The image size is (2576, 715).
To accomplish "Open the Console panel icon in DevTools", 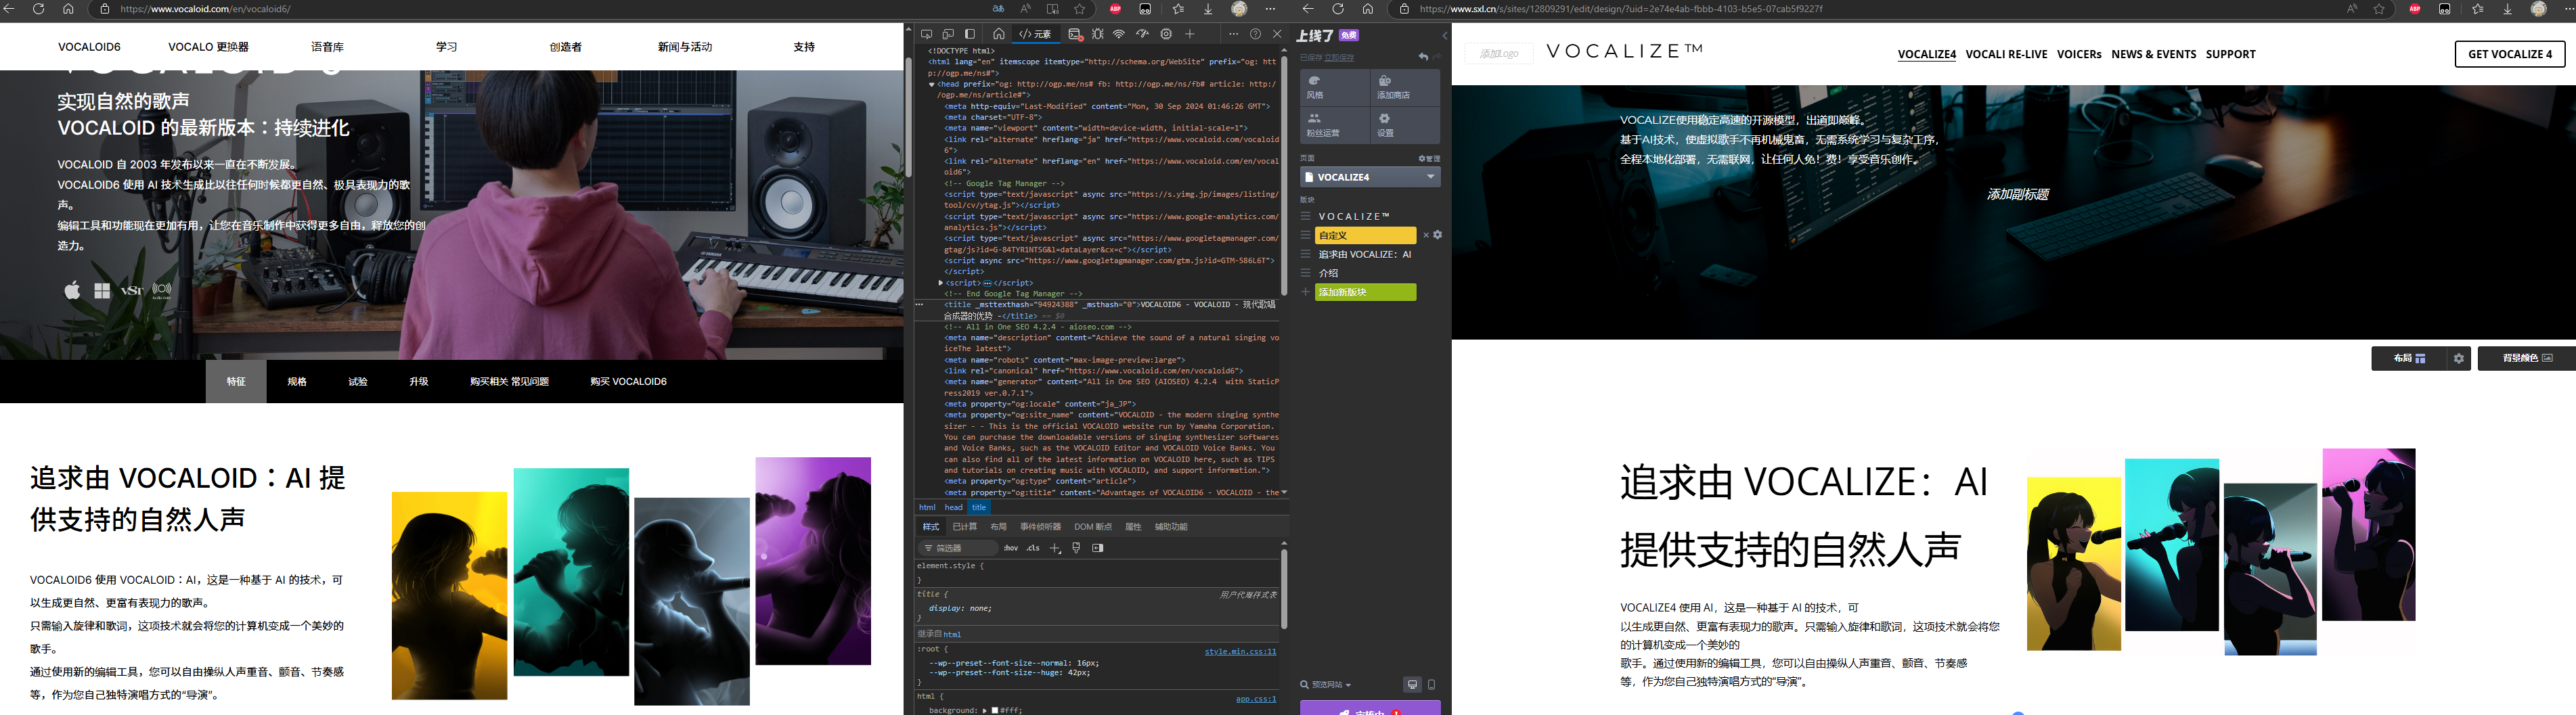I will (1075, 34).
